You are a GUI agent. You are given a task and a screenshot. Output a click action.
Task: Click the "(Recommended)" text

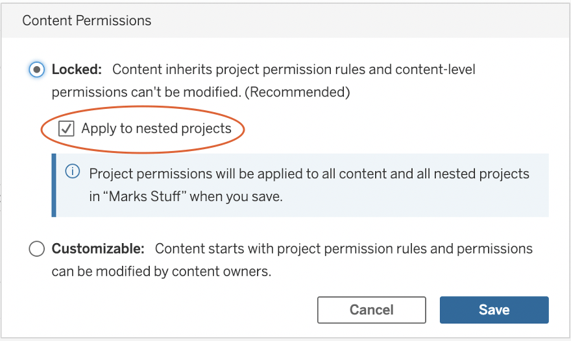point(300,92)
